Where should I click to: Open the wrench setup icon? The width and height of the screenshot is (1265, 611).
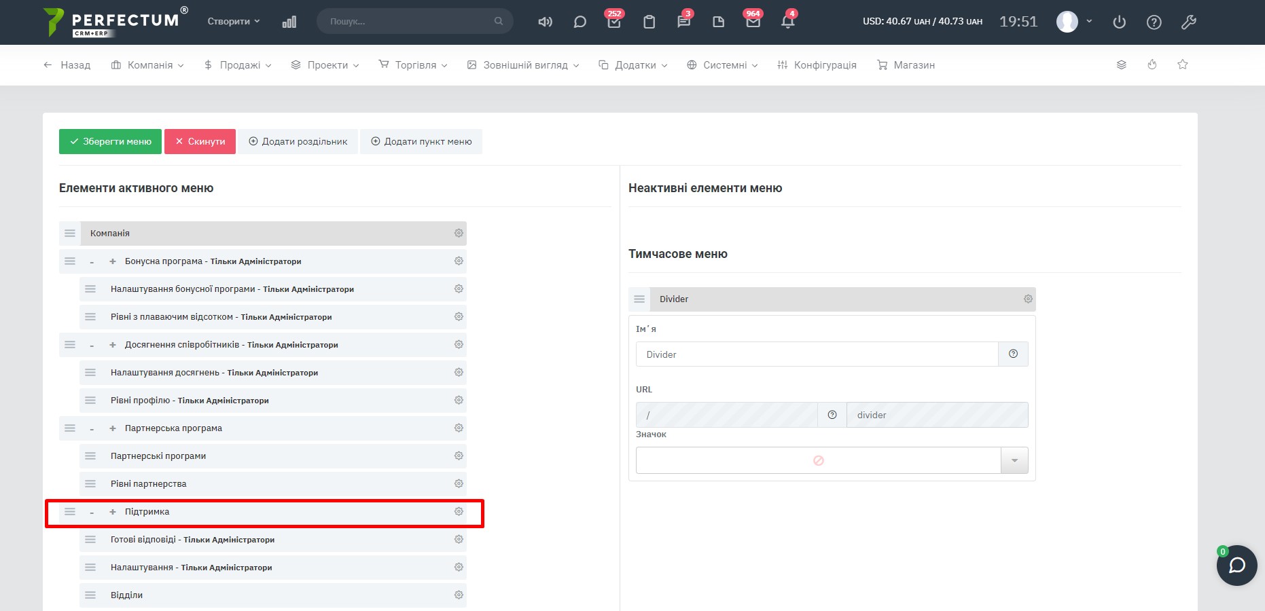[1188, 22]
